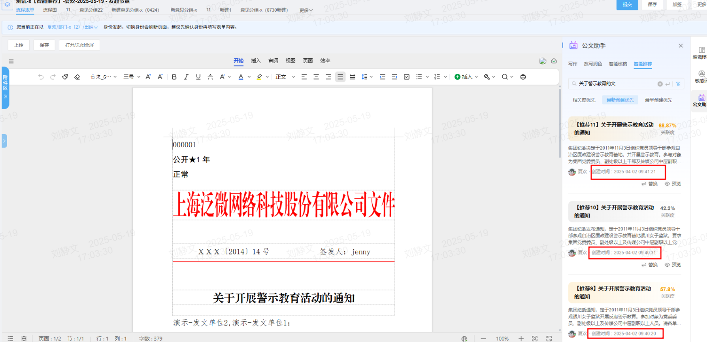Click the red font color A button
Image resolution: width=707 pixels, height=342 pixels.
241,77
